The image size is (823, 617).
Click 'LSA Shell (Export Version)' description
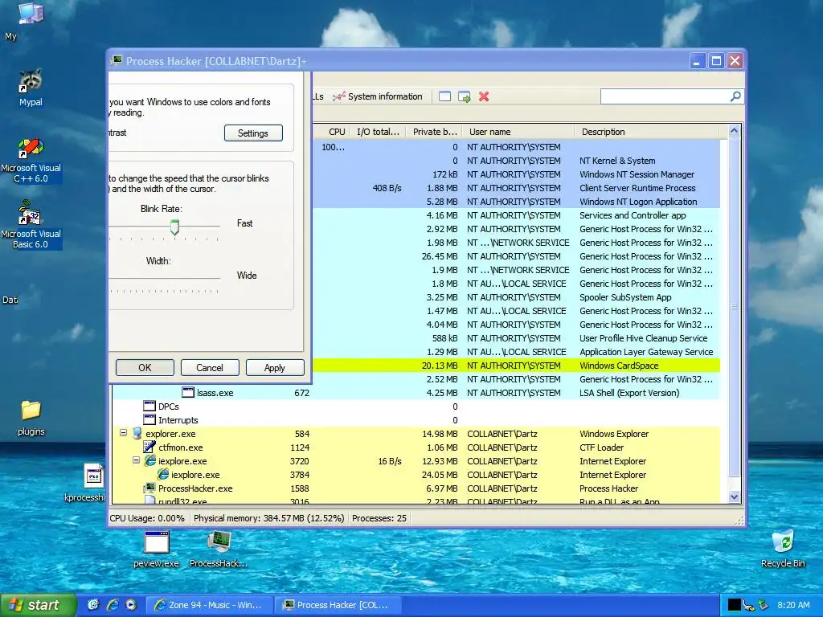coord(629,393)
